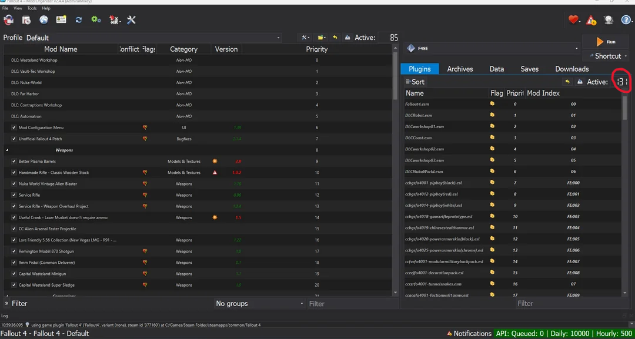Create mod list backup icon beside Active 85
635x339 pixels.
pos(347,37)
